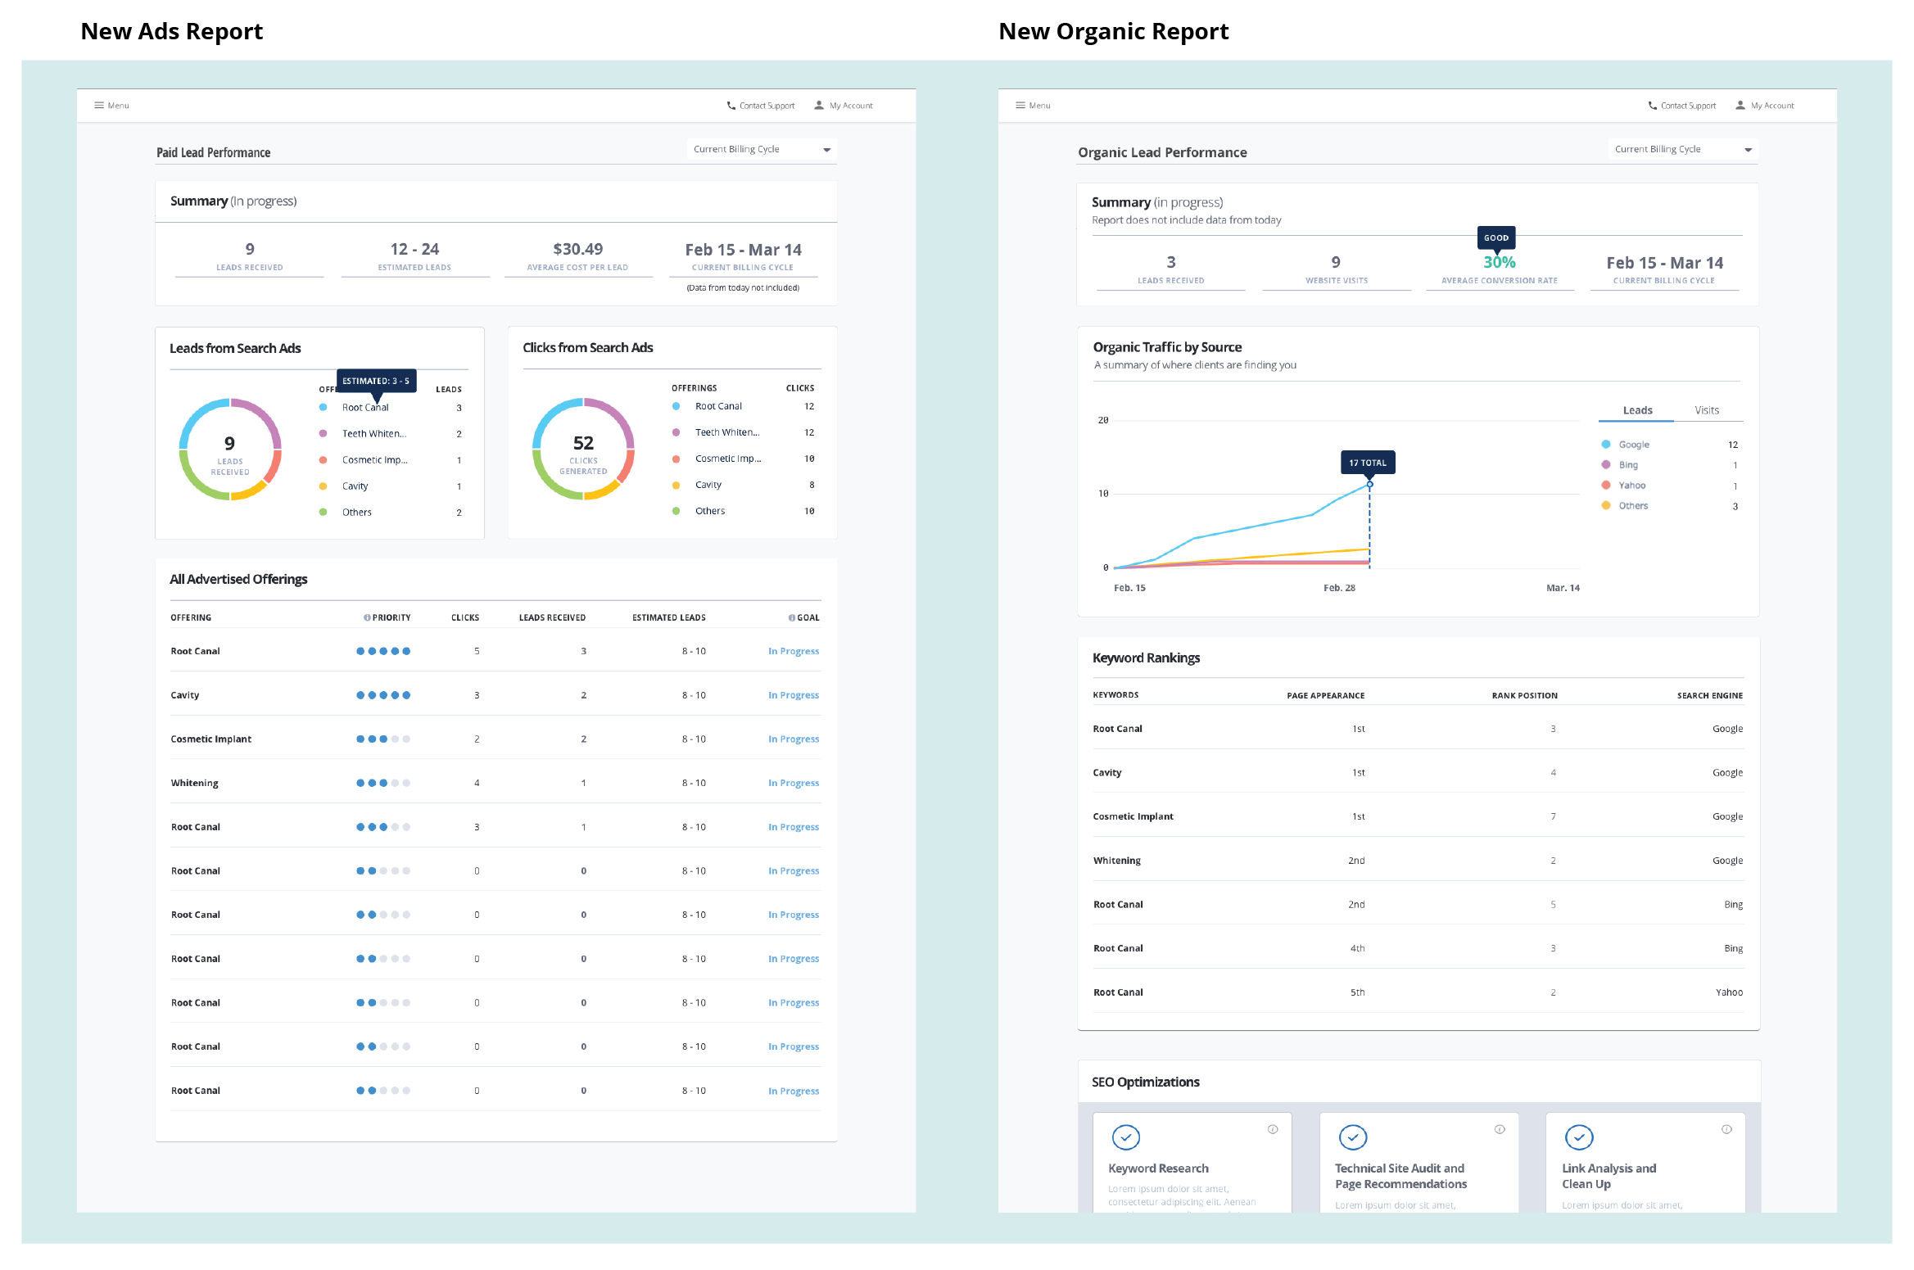Click the OFFERING column header
1914x1270 pixels.
coord(191,618)
